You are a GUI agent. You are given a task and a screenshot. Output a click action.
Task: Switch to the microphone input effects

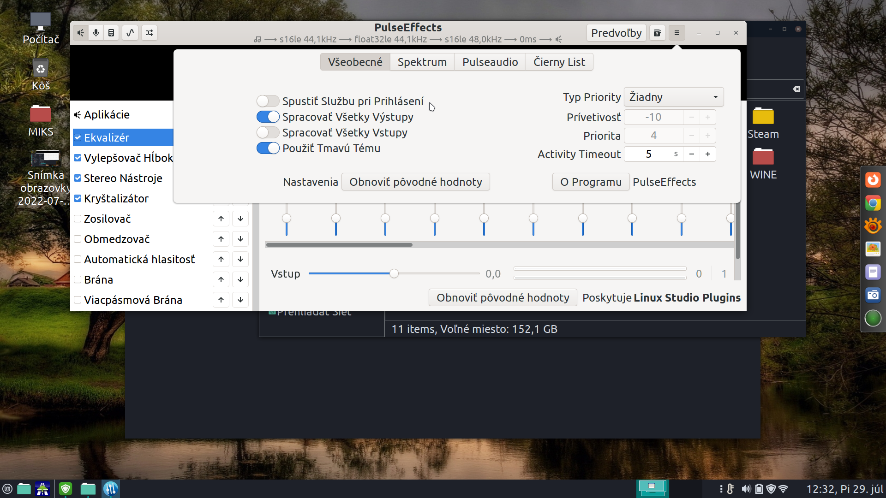click(96, 33)
